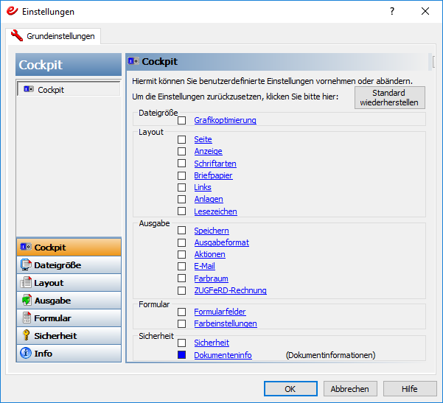Click the Dateigröße monitor icon

(26, 265)
